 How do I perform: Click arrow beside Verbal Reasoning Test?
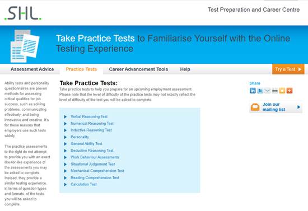point(66,117)
